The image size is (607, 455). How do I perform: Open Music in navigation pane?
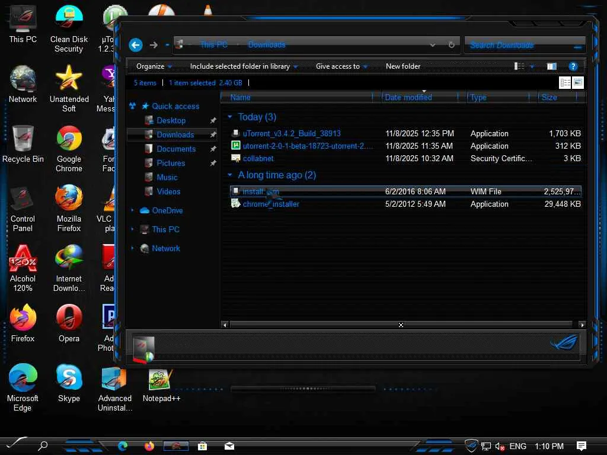[167, 178]
